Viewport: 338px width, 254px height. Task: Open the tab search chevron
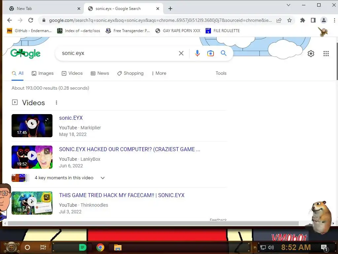(x=288, y=5)
